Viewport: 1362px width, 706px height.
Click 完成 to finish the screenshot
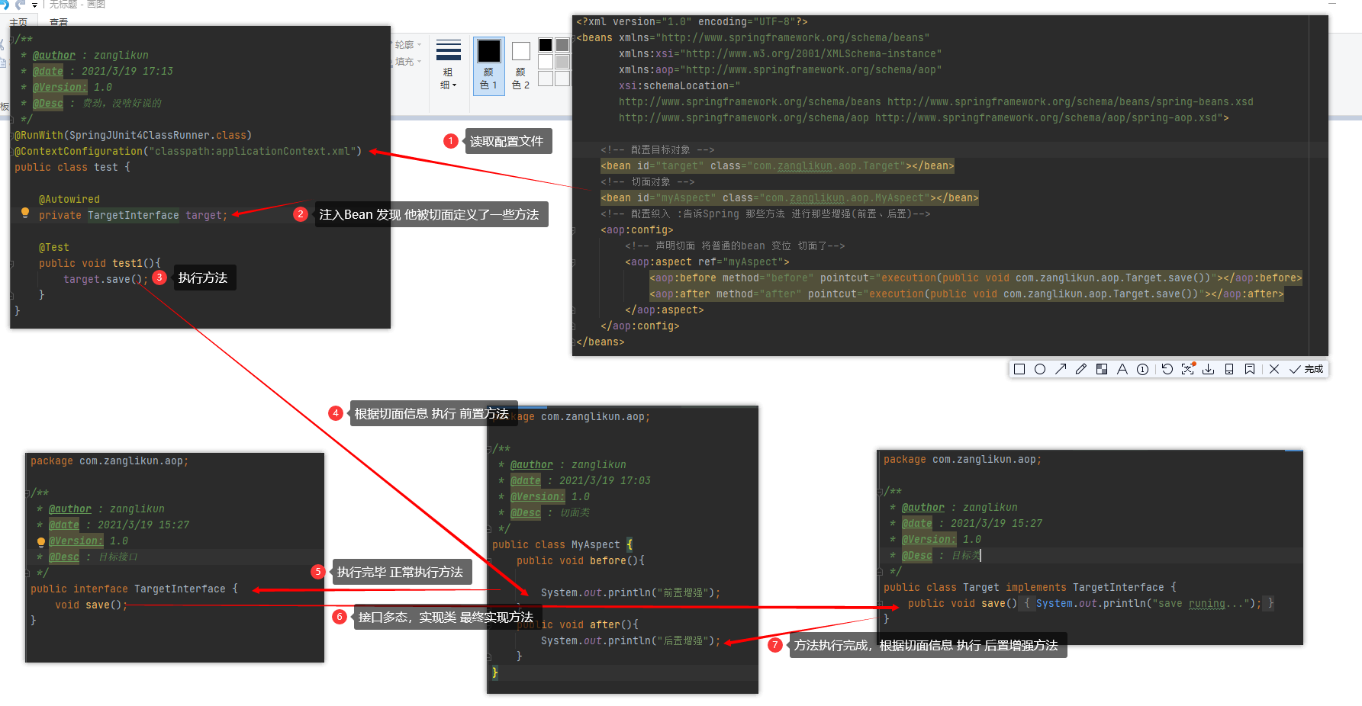coord(1306,369)
